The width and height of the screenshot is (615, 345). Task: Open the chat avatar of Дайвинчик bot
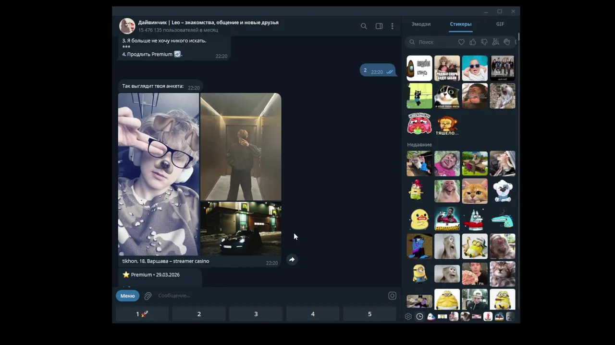click(127, 26)
